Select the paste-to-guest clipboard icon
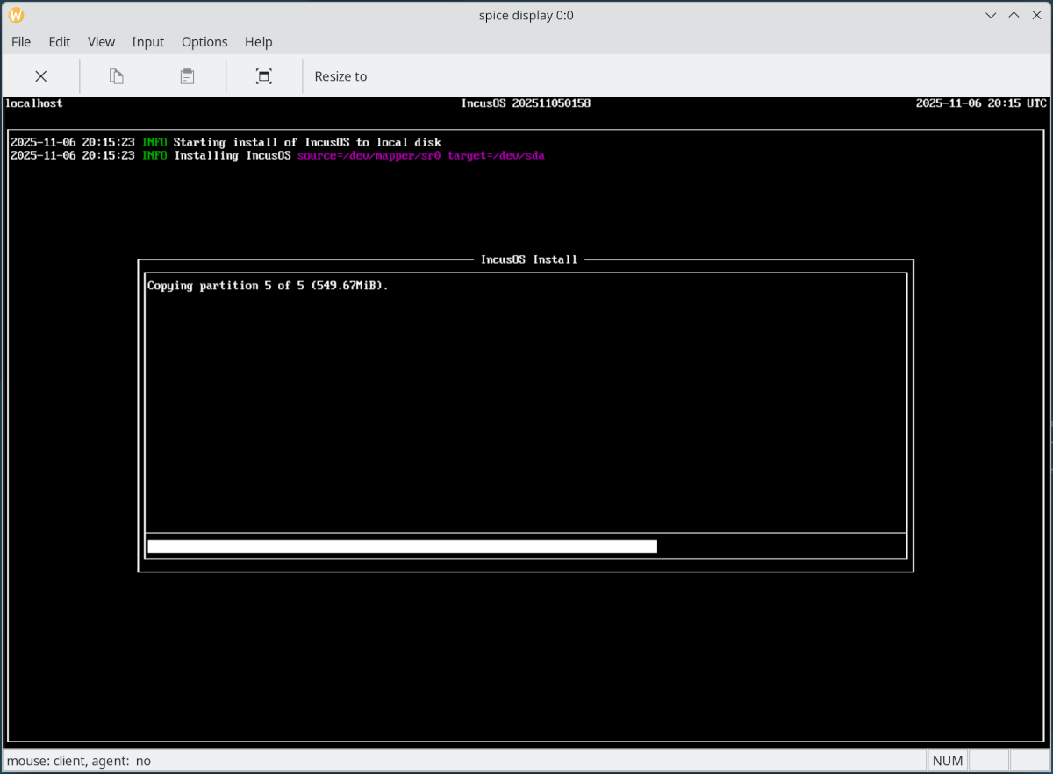 pos(187,76)
